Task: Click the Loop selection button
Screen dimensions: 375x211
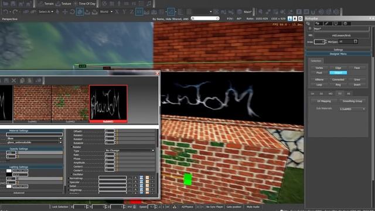Action: pyautogui.click(x=319, y=84)
